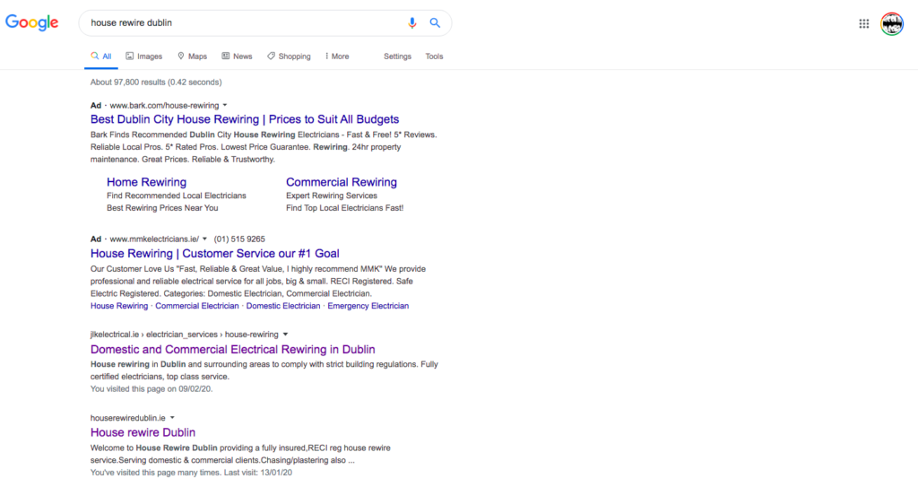Viewport: 918px width, 487px height.
Task: Open the House rewire Dublin result
Action: click(143, 432)
